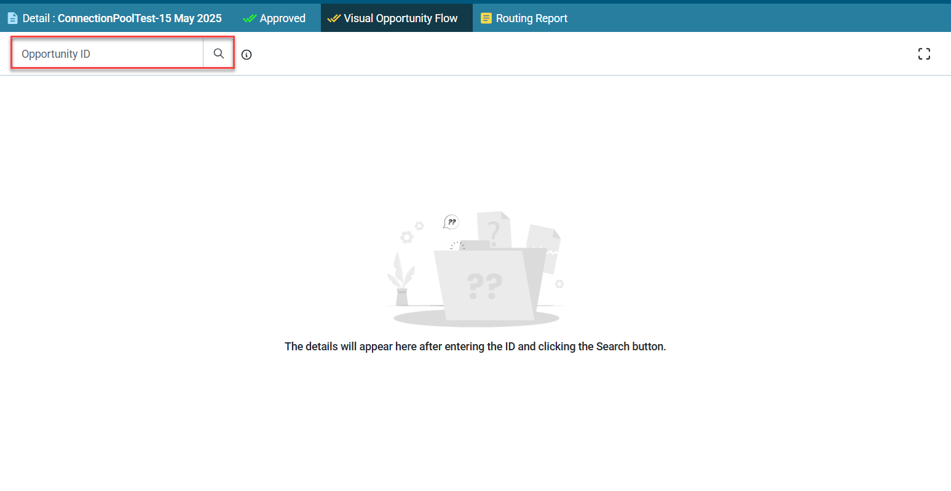The image size is (951, 491).
Task: Click the large question mark paper graphic
Action: [x=494, y=230]
